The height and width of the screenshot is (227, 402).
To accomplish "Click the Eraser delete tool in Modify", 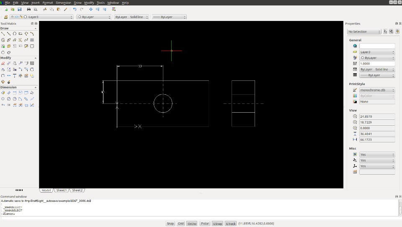I will (3, 63).
